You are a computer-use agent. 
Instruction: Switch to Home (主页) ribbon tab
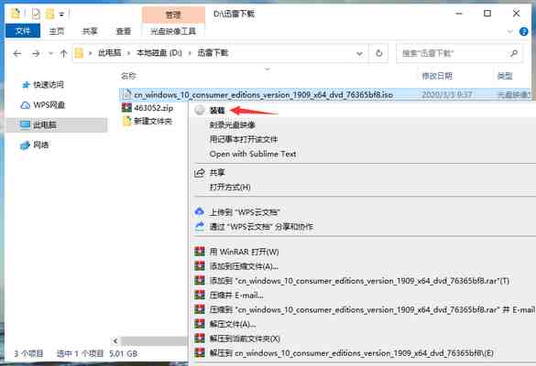coord(57,31)
